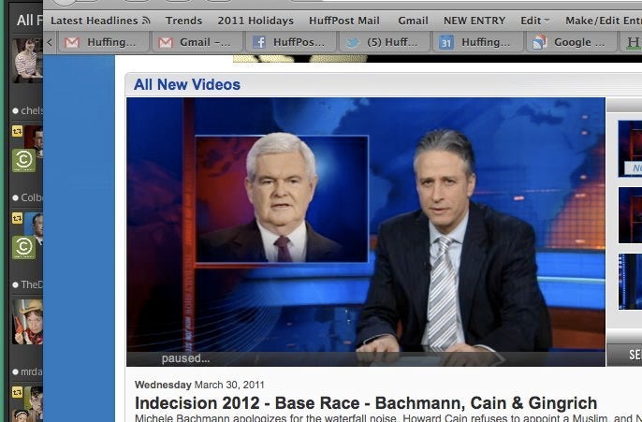Open the Indecision 2012 - Base Race video title
Image resolution: width=642 pixels, height=422 pixels.
[x=366, y=402]
